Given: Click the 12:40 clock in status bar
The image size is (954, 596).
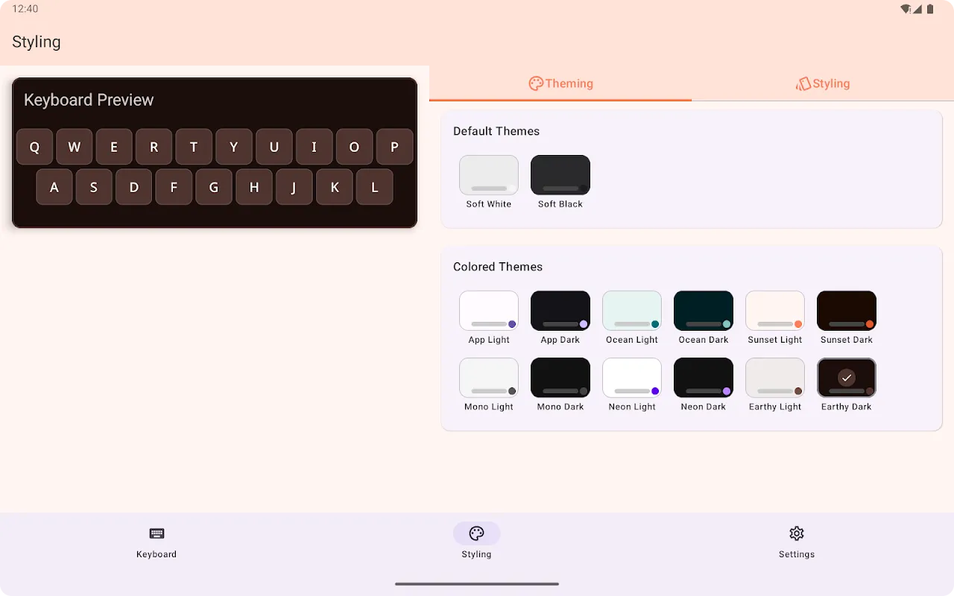Looking at the screenshot, I should pyautogui.click(x=25, y=9).
